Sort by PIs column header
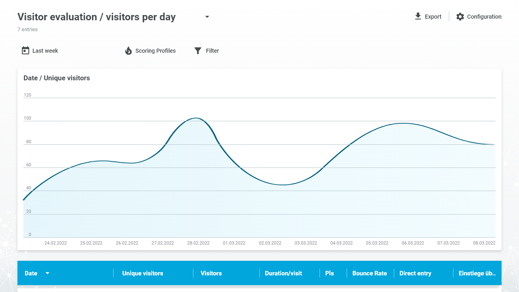Image resolution: width=519 pixels, height=292 pixels. click(x=330, y=273)
